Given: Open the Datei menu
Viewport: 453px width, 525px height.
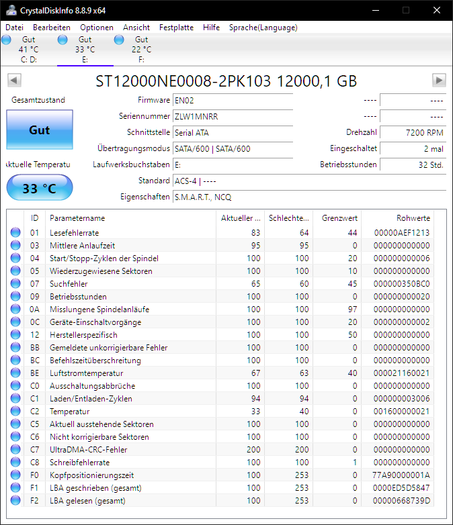Looking at the screenshot, I should (x=14, y=28).
